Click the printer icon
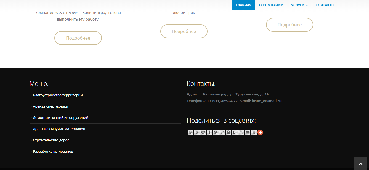 pos(254,132)
